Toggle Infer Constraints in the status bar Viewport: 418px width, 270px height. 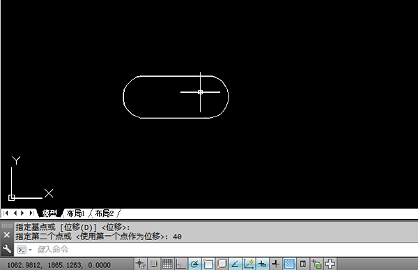coord(141,264)
